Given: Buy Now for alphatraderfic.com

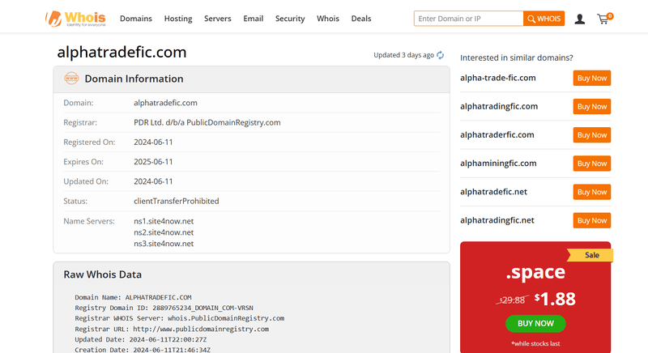Looking at the screenshot, I should tap(592, 135).
